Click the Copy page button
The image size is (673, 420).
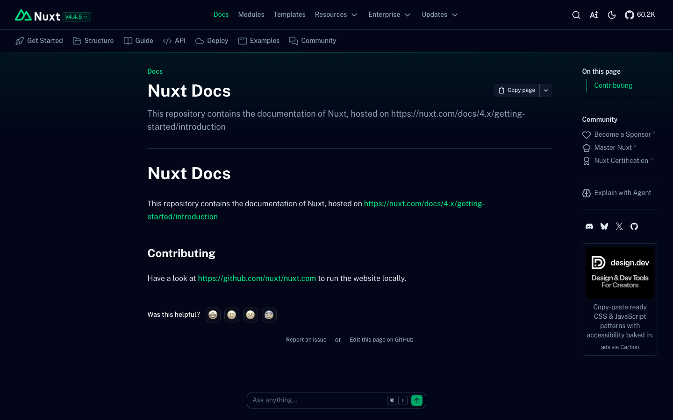[x=517, y=91]
